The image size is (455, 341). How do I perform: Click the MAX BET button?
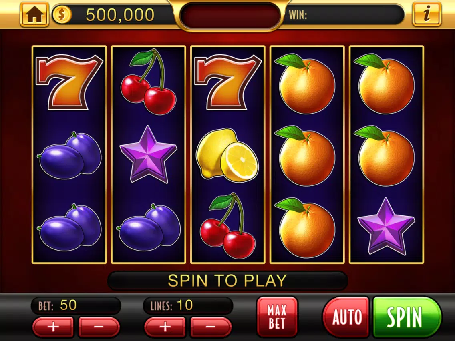tap(277, 317)
